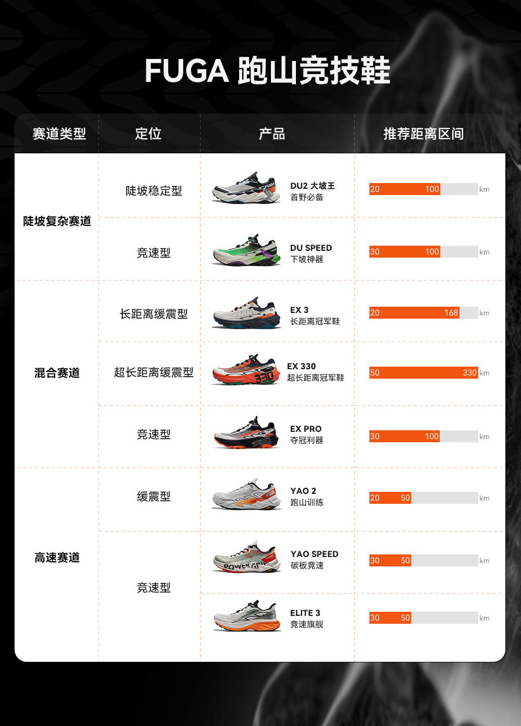Click the DU2 大坡王 product name
The width and height of the screenshot is (521, 726).
(313, 186)
